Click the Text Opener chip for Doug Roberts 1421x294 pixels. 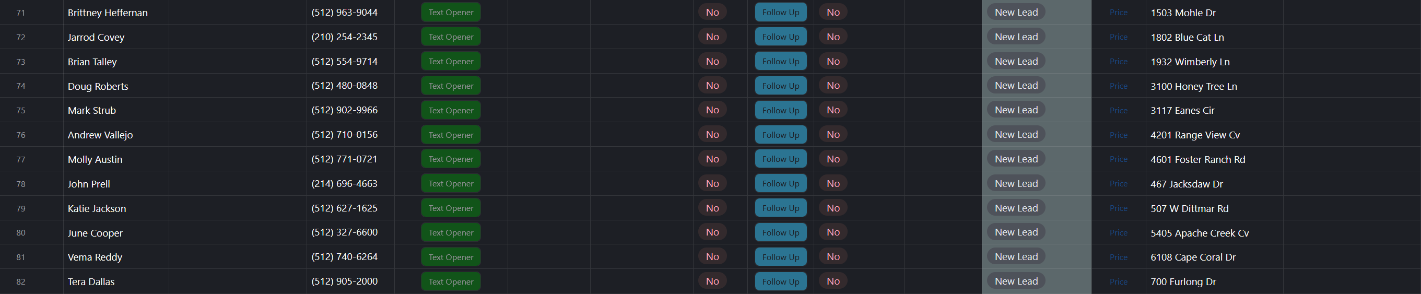451,86
